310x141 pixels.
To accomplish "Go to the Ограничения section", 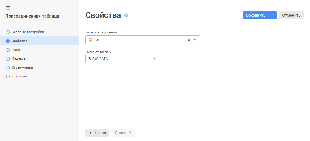I will (x=22, y=67).
